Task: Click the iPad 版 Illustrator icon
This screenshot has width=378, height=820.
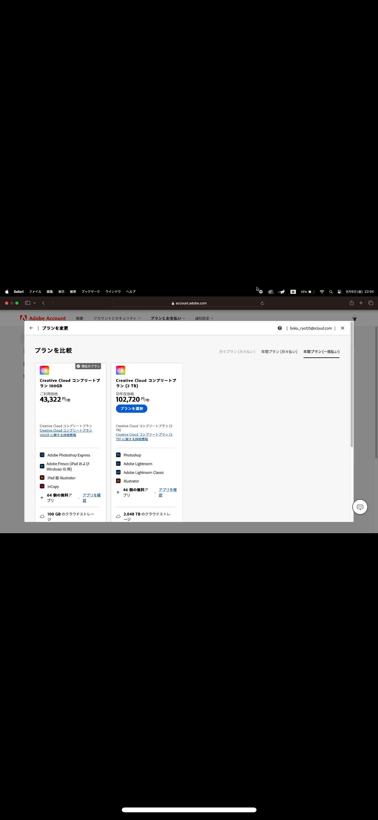Action: click(42, 478)
